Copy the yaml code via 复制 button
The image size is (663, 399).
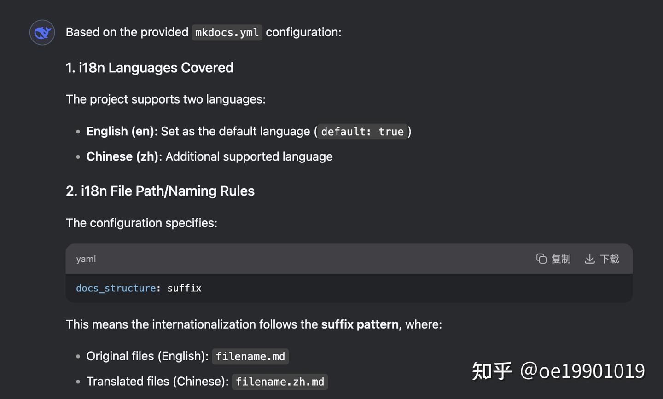pos(553,259)
